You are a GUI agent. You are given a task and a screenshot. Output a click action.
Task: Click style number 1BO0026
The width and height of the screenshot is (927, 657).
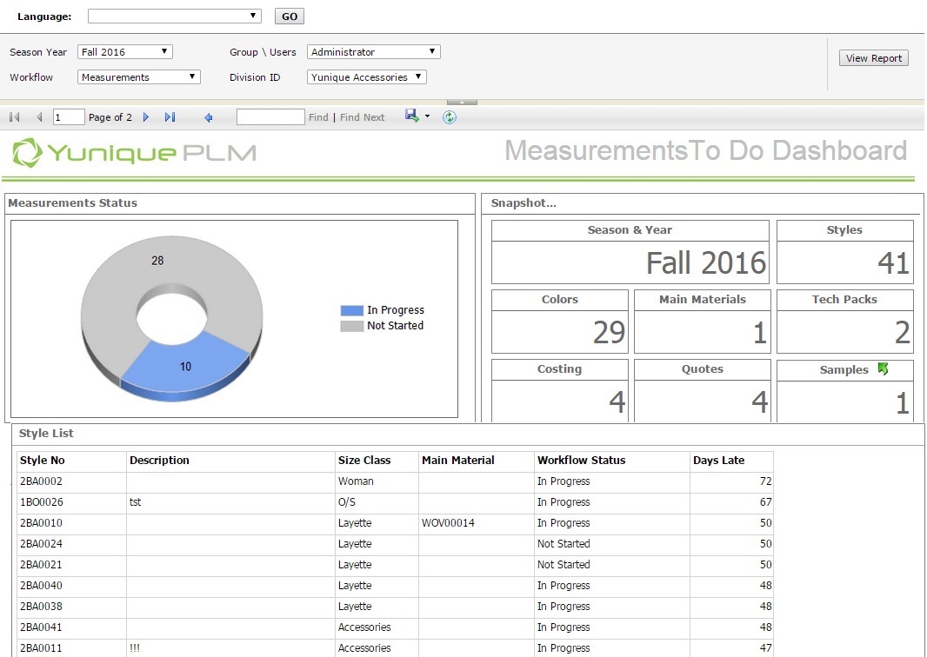pyautogui.click(x=42, y=501)
